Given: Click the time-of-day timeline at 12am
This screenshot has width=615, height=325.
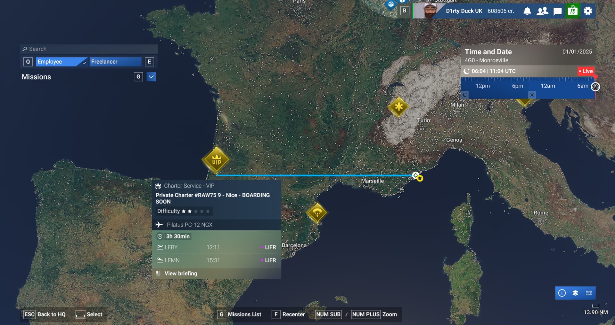Looking at the screenshot, I should pyautogui.click(x=548, y=86).
